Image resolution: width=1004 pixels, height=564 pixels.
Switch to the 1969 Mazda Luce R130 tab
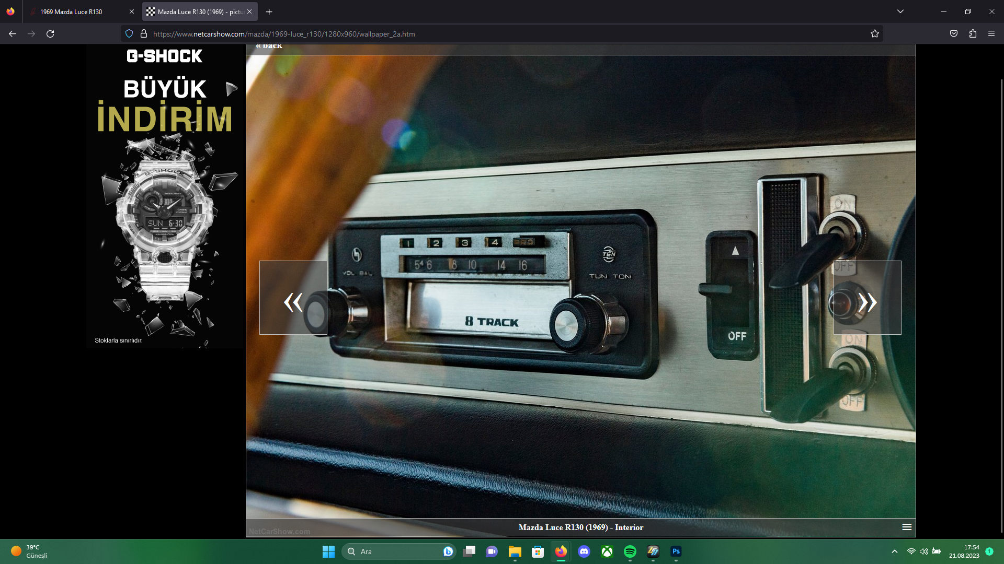click(71, 11)
